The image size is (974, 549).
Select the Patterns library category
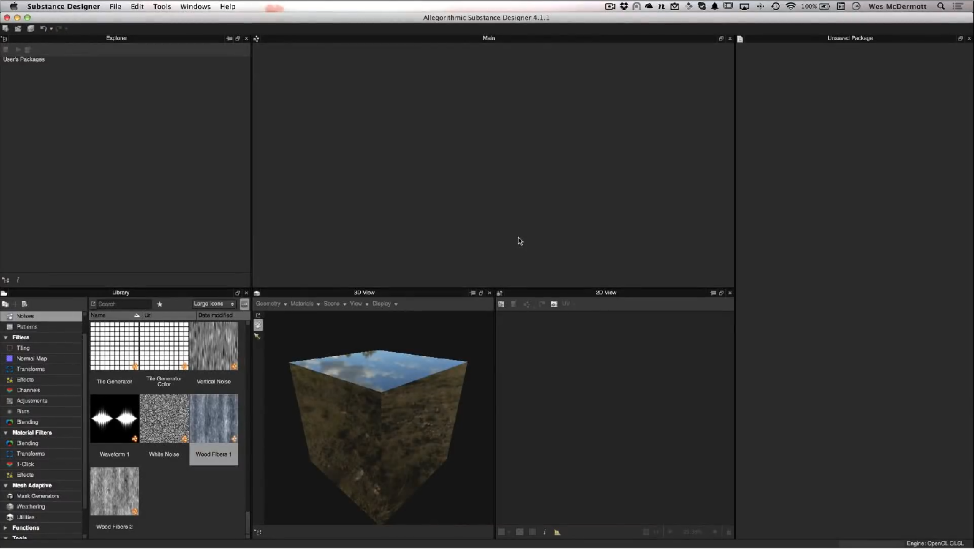click(x=41, y=327)
